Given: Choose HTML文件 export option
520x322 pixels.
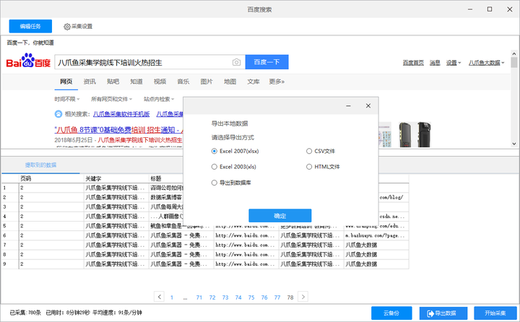Looking at the screenshot, I should pos(323,167).
